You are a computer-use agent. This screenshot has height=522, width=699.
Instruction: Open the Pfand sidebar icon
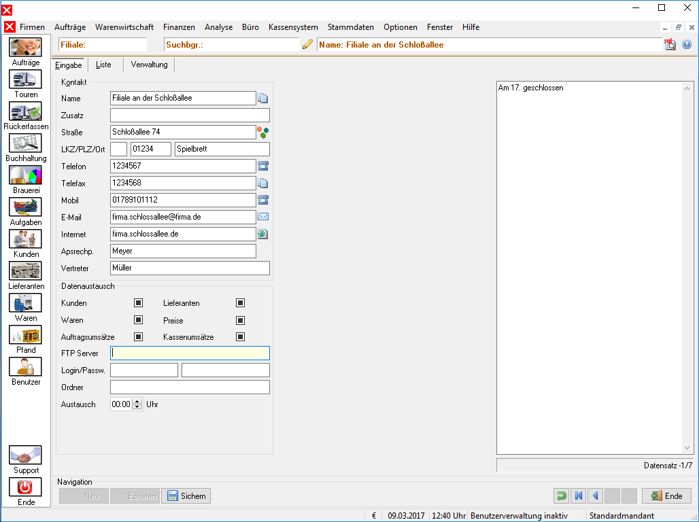(25, 335)
